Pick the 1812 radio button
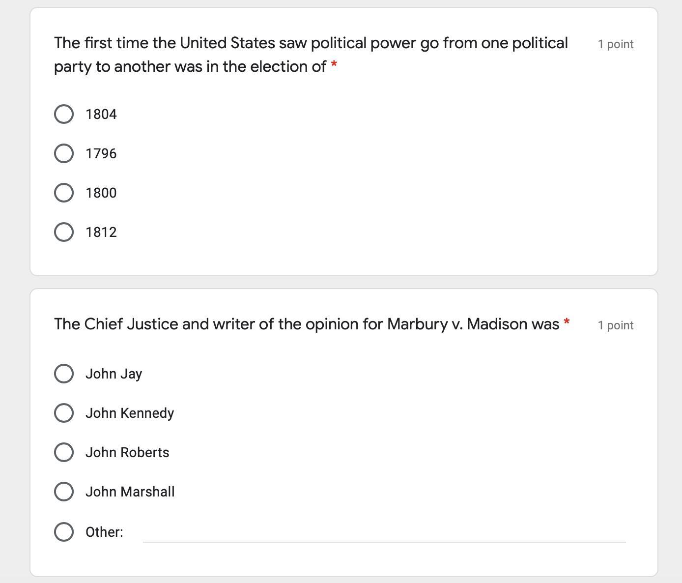Screen dimensions: 682x583 [64, 232]
